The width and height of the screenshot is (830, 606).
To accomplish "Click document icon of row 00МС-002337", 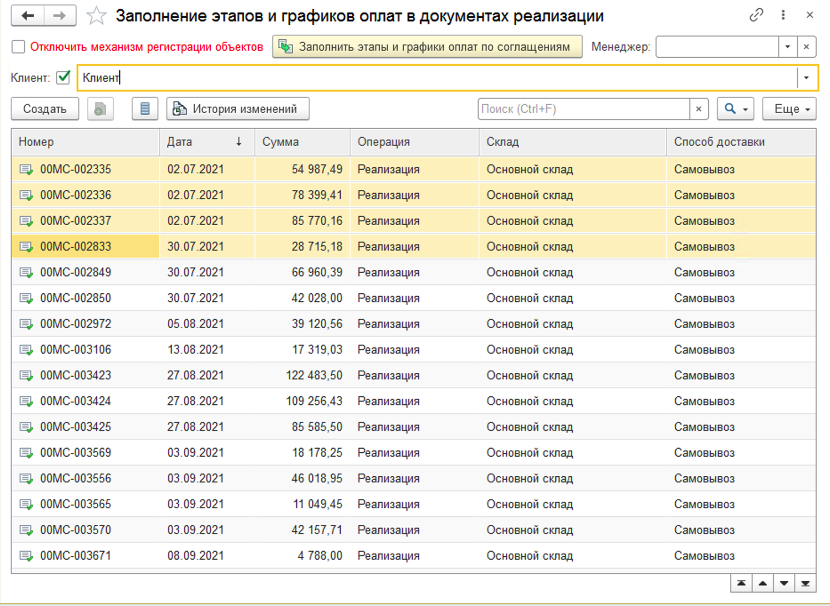I will pyautogui.click(x=26, y=221).
